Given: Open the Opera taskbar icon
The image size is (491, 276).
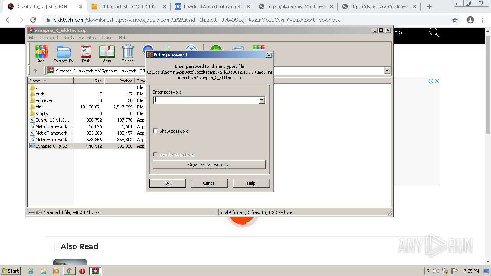Looking at the screenshot, I should [x=82, y=271].
